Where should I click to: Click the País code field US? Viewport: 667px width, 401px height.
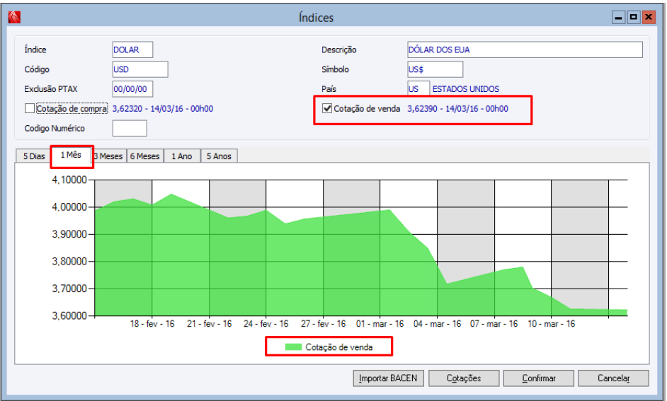(x=418, y=89)
